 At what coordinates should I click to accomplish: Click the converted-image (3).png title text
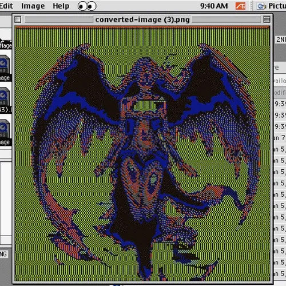point(142,19)
